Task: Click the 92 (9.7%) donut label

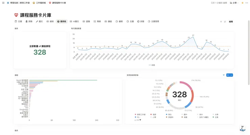Action: point(199,107)
